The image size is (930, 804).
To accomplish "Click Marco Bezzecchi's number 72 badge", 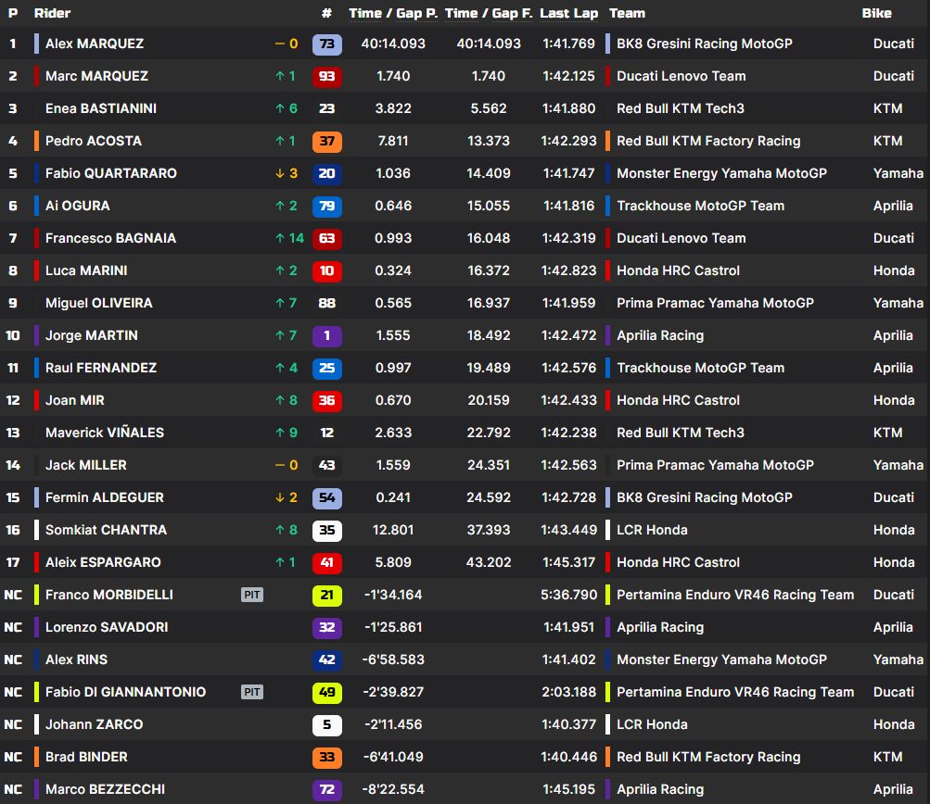I will (x=326, y=789).
